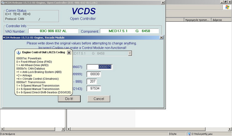
Task: Click the field containing 97534
Action: [x=94, y=88]
